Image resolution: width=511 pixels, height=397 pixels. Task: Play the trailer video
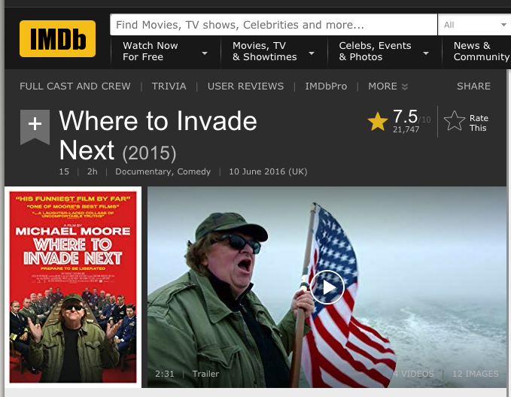[x=327, y=286]
